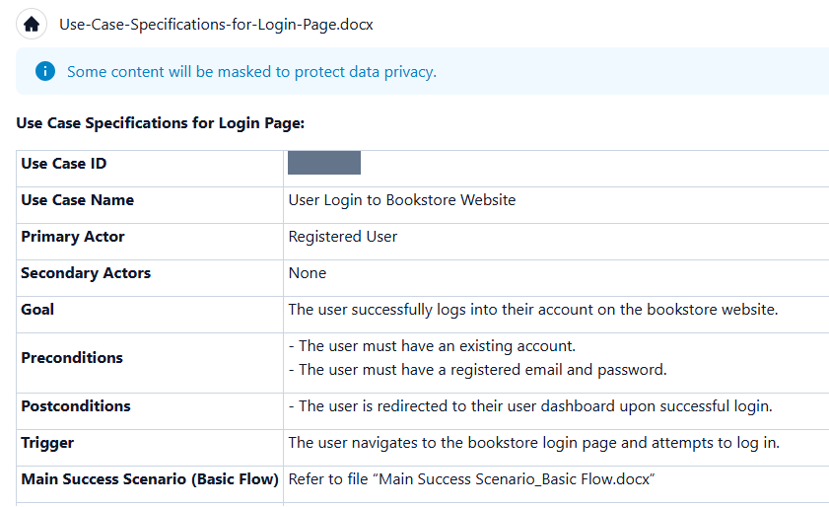Click the postcondition about user dashboard redirect
The width and height of the screenshot is (829, 507).
point(530,406)
